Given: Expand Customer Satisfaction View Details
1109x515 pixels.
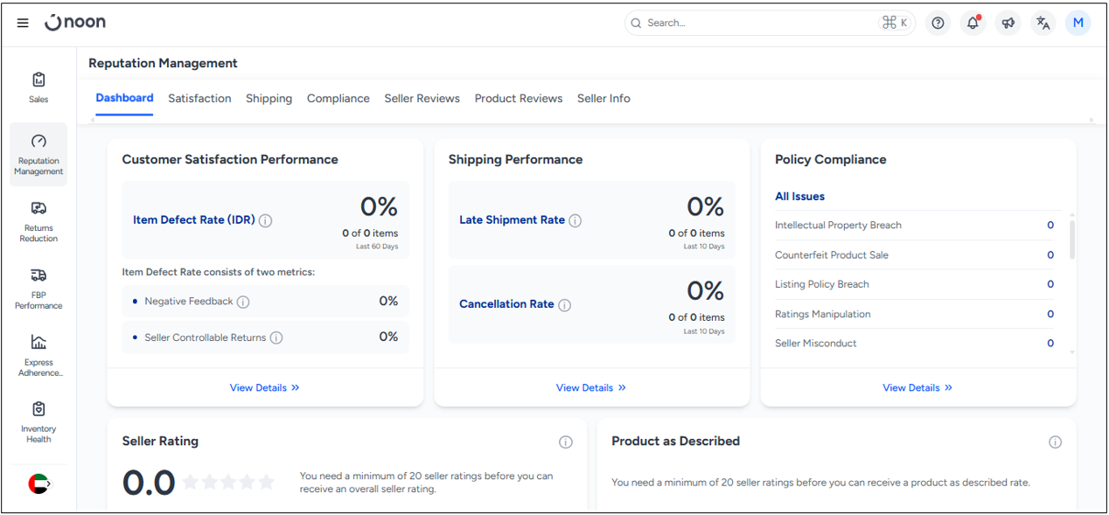Looking at the screenshot, I should (x=264, y=387).
